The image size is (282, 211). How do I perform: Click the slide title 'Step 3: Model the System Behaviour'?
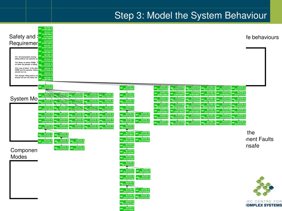point(191,15)
